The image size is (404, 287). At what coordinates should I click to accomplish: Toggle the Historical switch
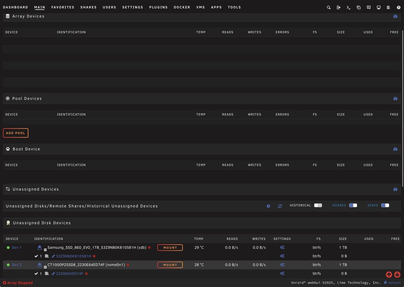318,205
